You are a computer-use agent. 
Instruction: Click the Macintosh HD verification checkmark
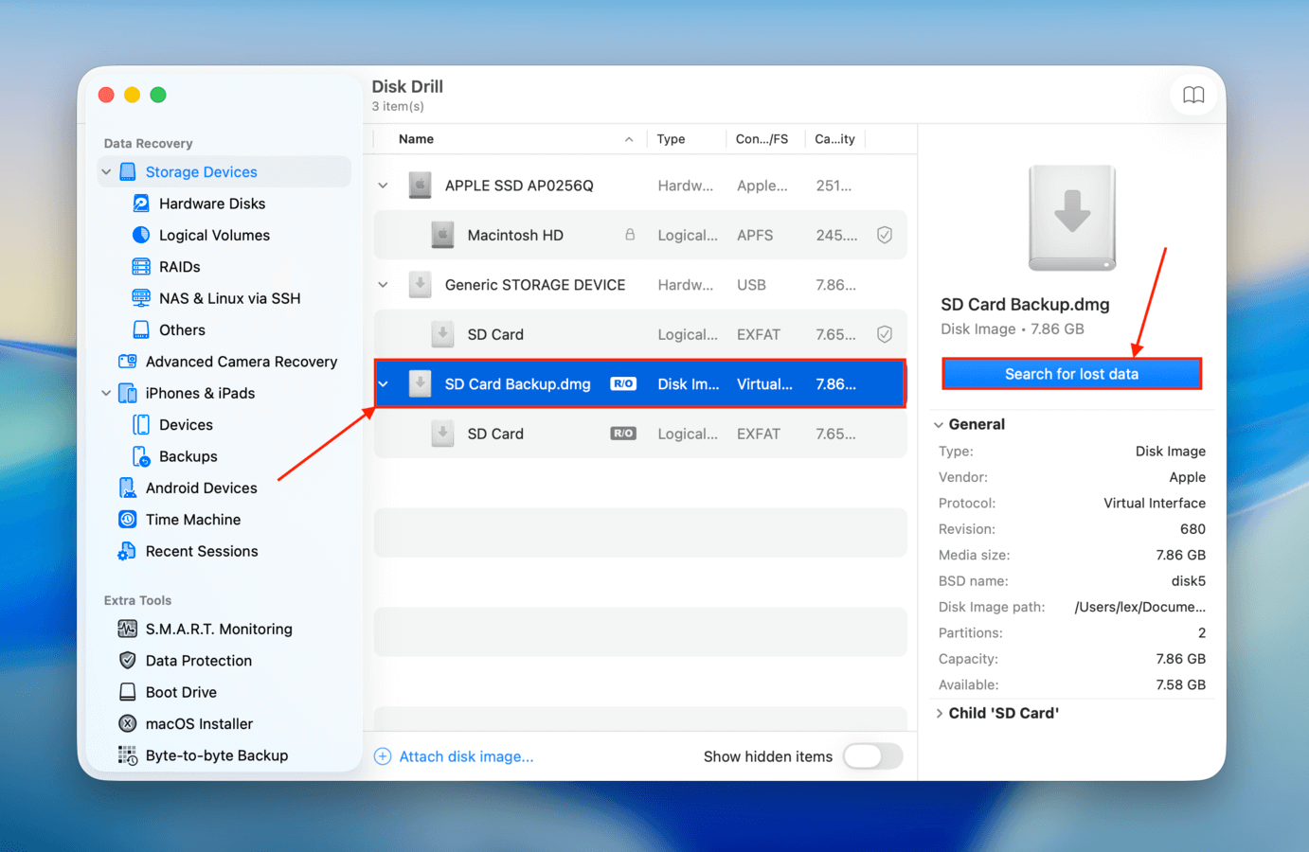click(x=884, y=235)
